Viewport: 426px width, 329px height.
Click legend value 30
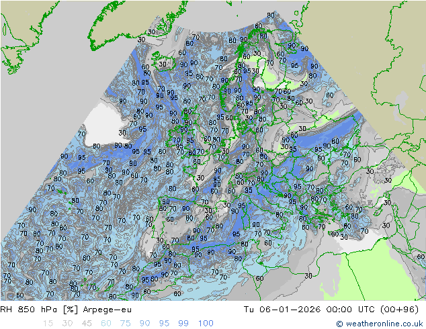(67, 324)
